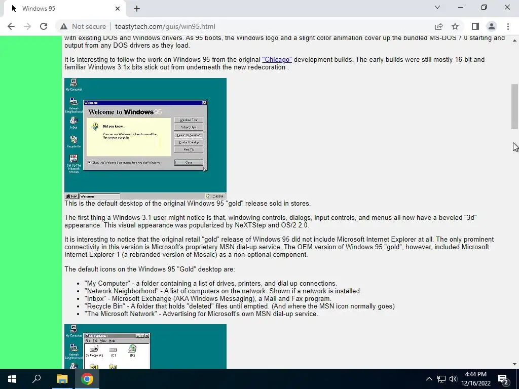
Task: Bookmark this page with the star
Action: tap(455, 26)
